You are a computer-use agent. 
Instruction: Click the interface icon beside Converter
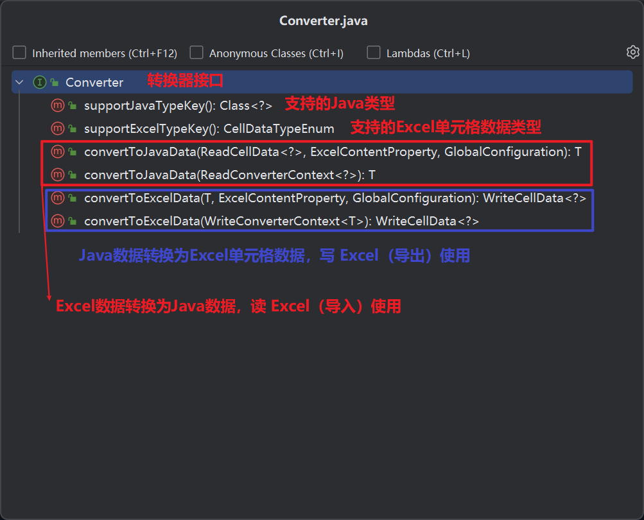39,82
